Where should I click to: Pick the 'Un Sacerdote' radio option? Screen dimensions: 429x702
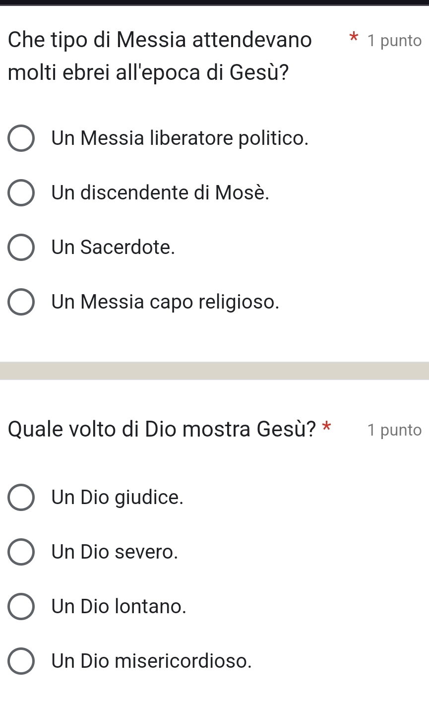click(x=21, y=247)
